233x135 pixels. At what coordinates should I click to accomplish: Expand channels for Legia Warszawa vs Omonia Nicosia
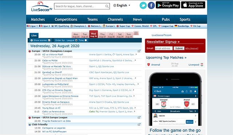click(134, 96)
